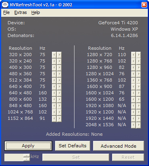The width and height of the screenshot is (149, 166).
Task: Raise refresh rate for 1360 x 768
Action: tap(139, 80)
